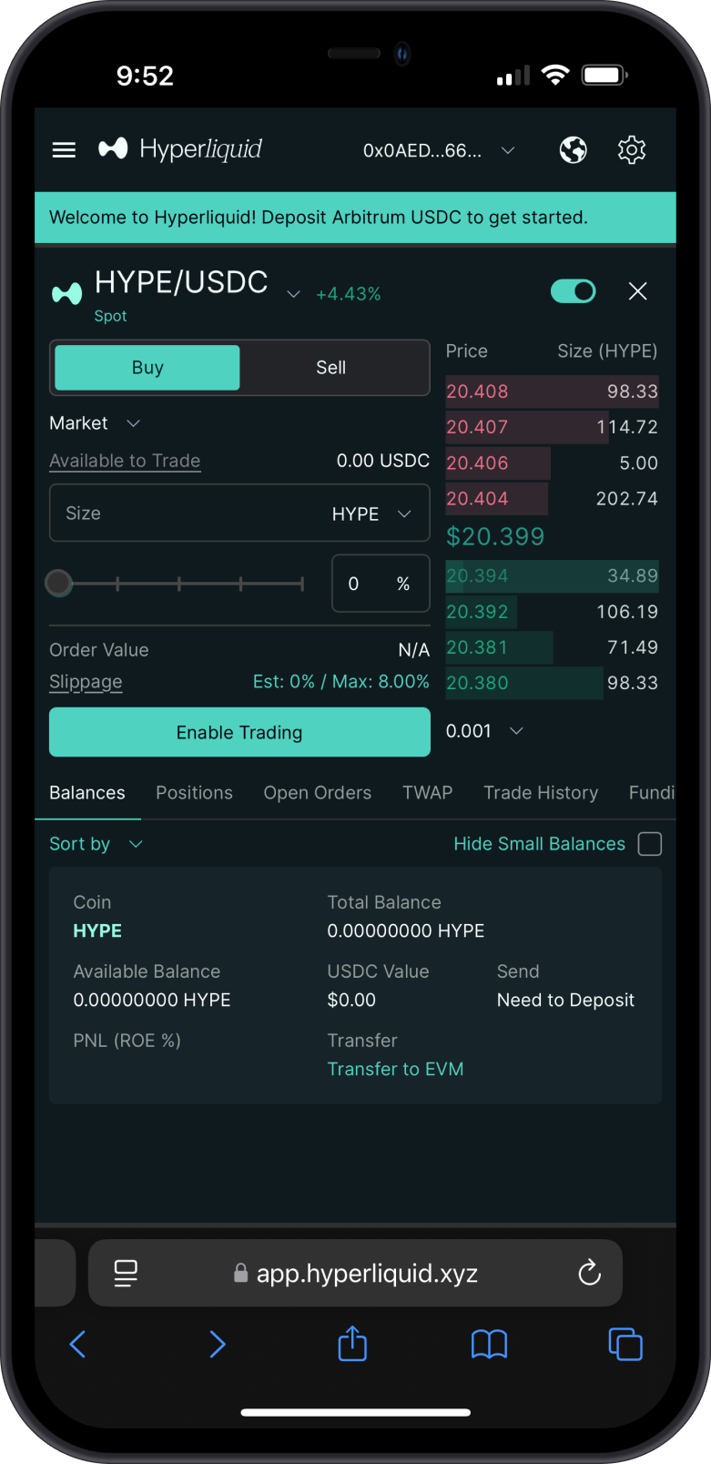Close the HYPE/USDC trading panel
The width and height of the screenshot is (711, 1464).
pyautogui.click(x=637, y=291)
